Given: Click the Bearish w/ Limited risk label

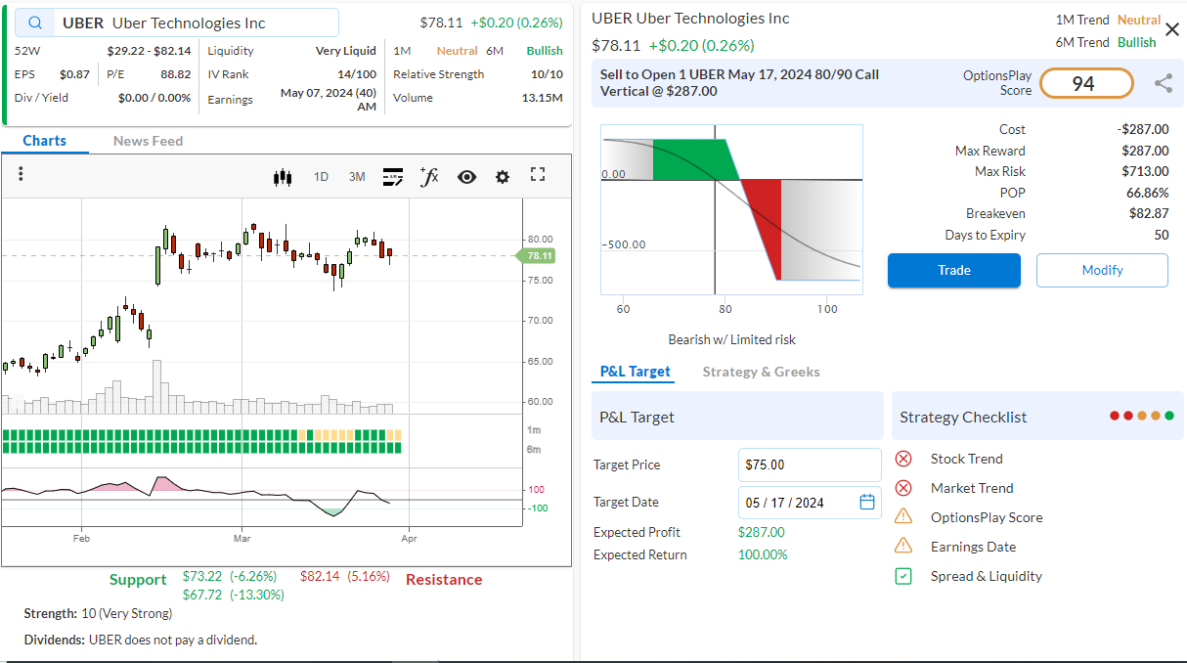Looking at the screenshot, I should (x=731, y=339).
